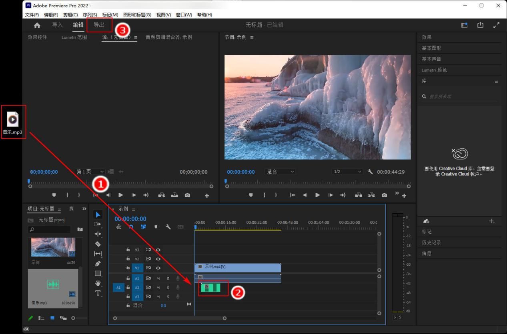Mute the A2 audio track
The width and height of the screenshot is (507, 334).
tap(158, 288)
